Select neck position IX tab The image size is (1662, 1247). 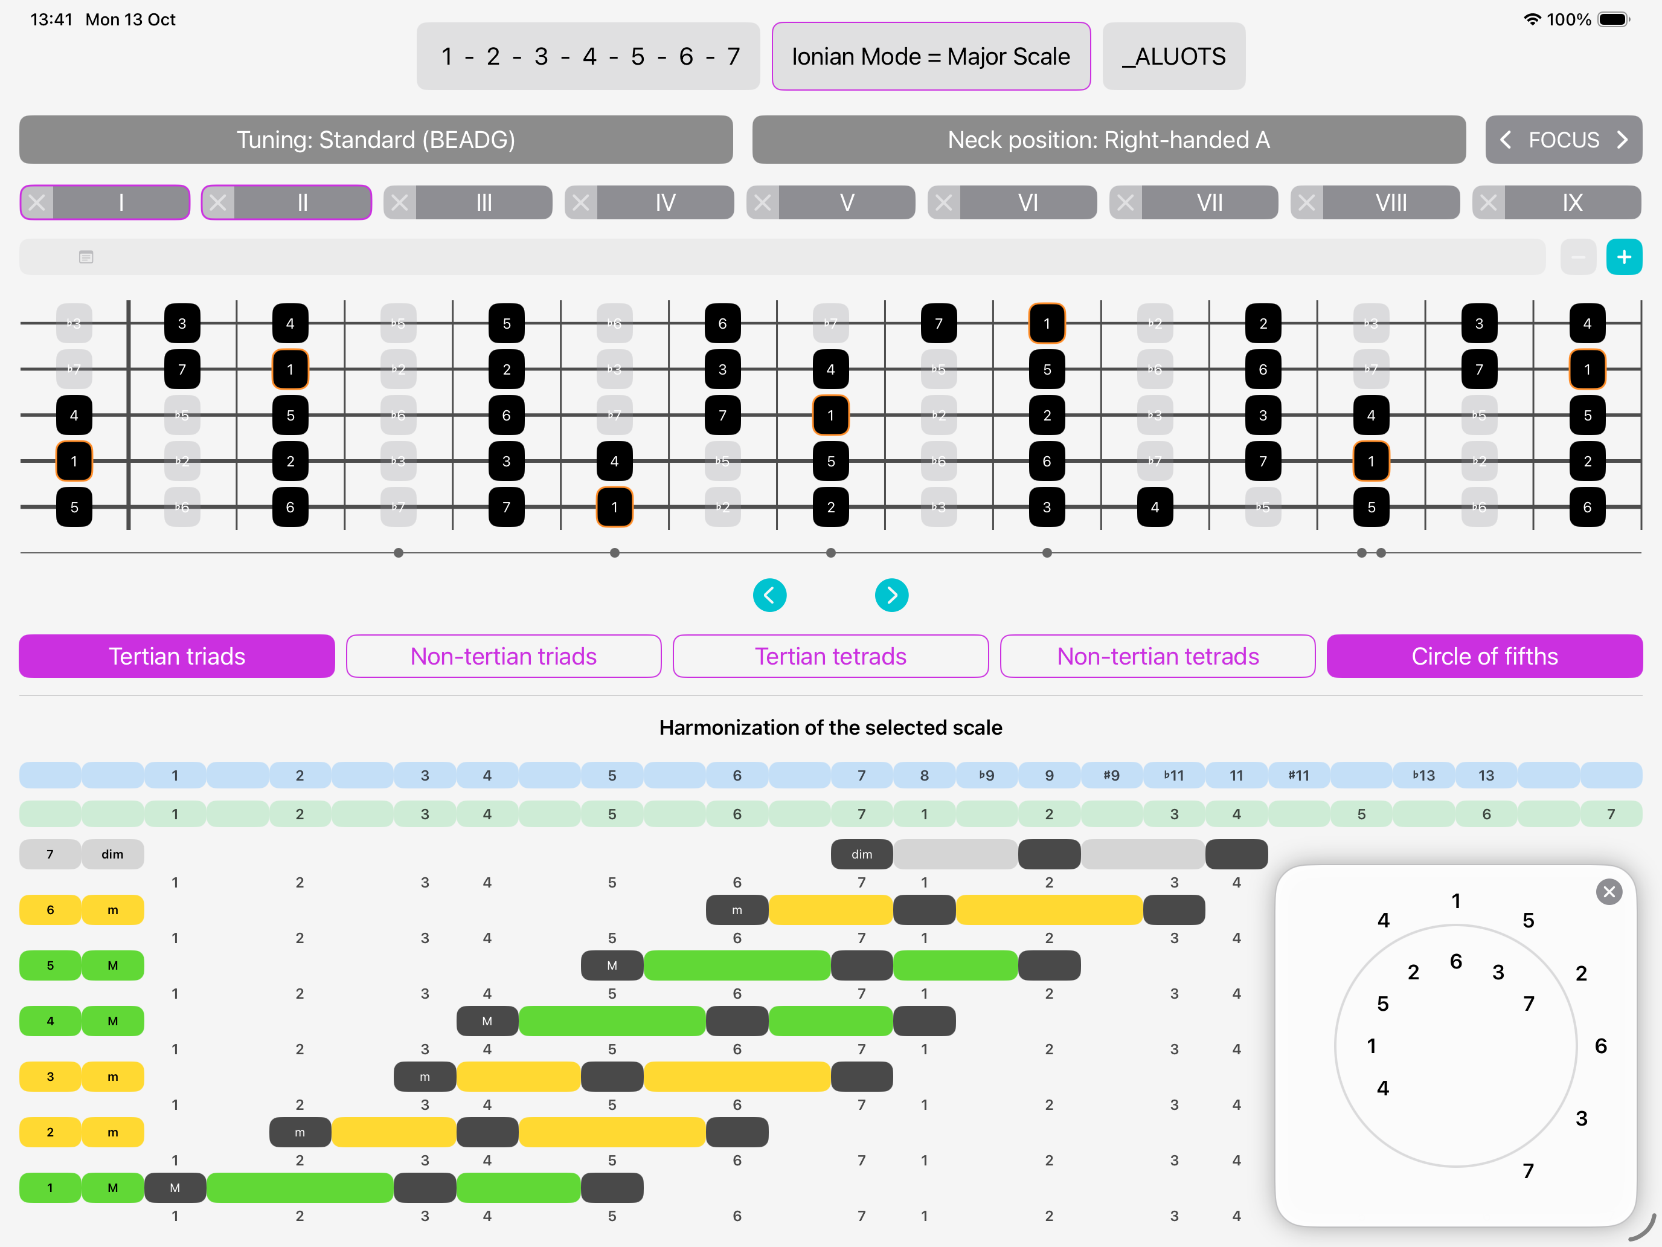(1572, 203)
